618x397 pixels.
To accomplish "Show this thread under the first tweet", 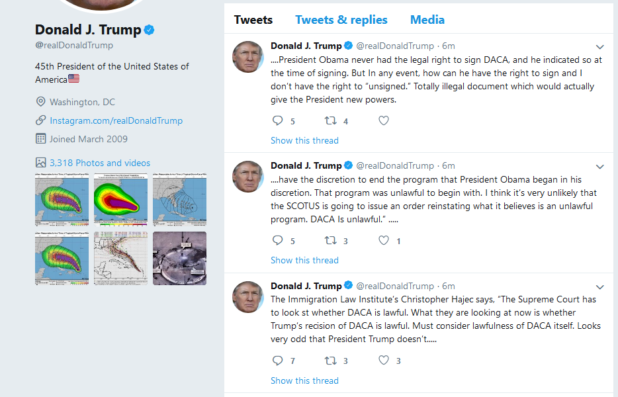I will point(304,140).
